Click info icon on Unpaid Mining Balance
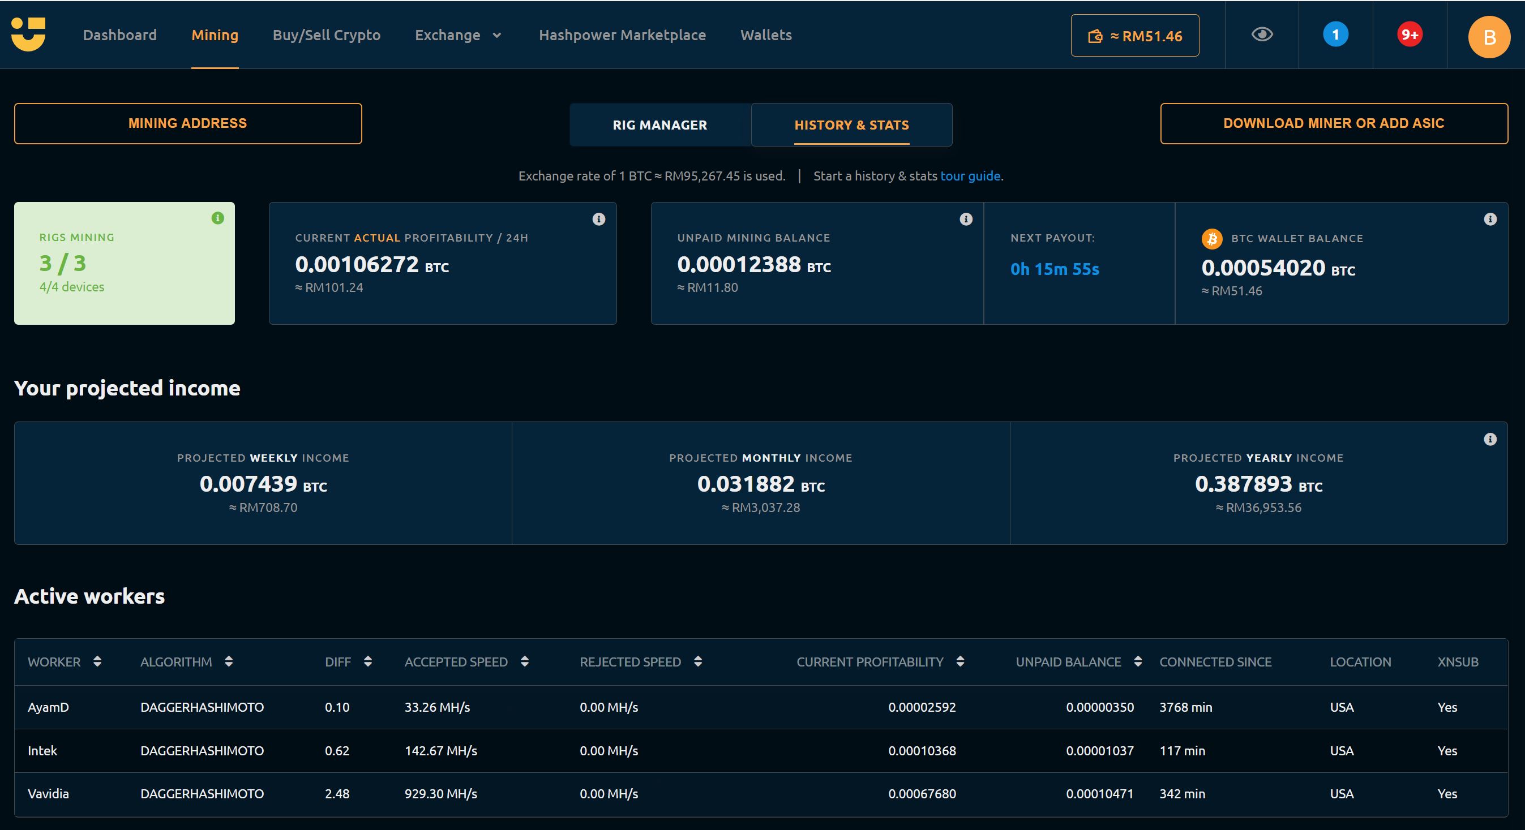Image resolution: width=1525 pixels, height=830 pixels. pos(966,220)
